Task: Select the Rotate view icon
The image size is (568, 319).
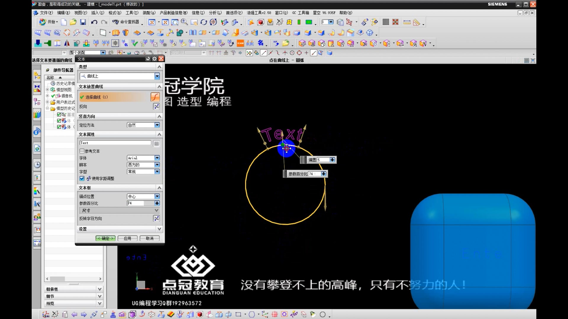Action: (204, 22)
